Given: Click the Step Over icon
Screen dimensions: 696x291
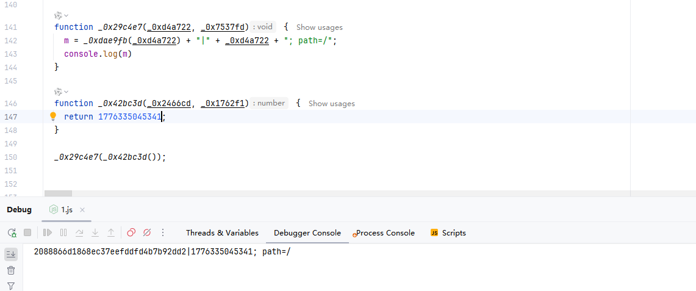Looking at the screenshot, I should pos(79,232).
